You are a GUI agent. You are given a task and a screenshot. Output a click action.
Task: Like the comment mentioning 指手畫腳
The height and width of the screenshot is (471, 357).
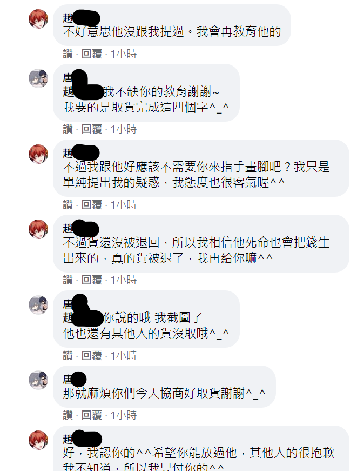(x=68, y=205)
